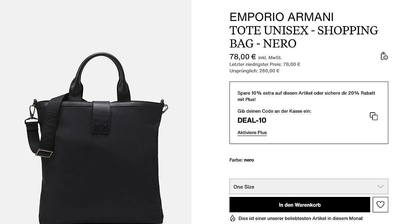Expand size list via chevron arrow
The width and height of the screenshot is (402, 224).
380,187
